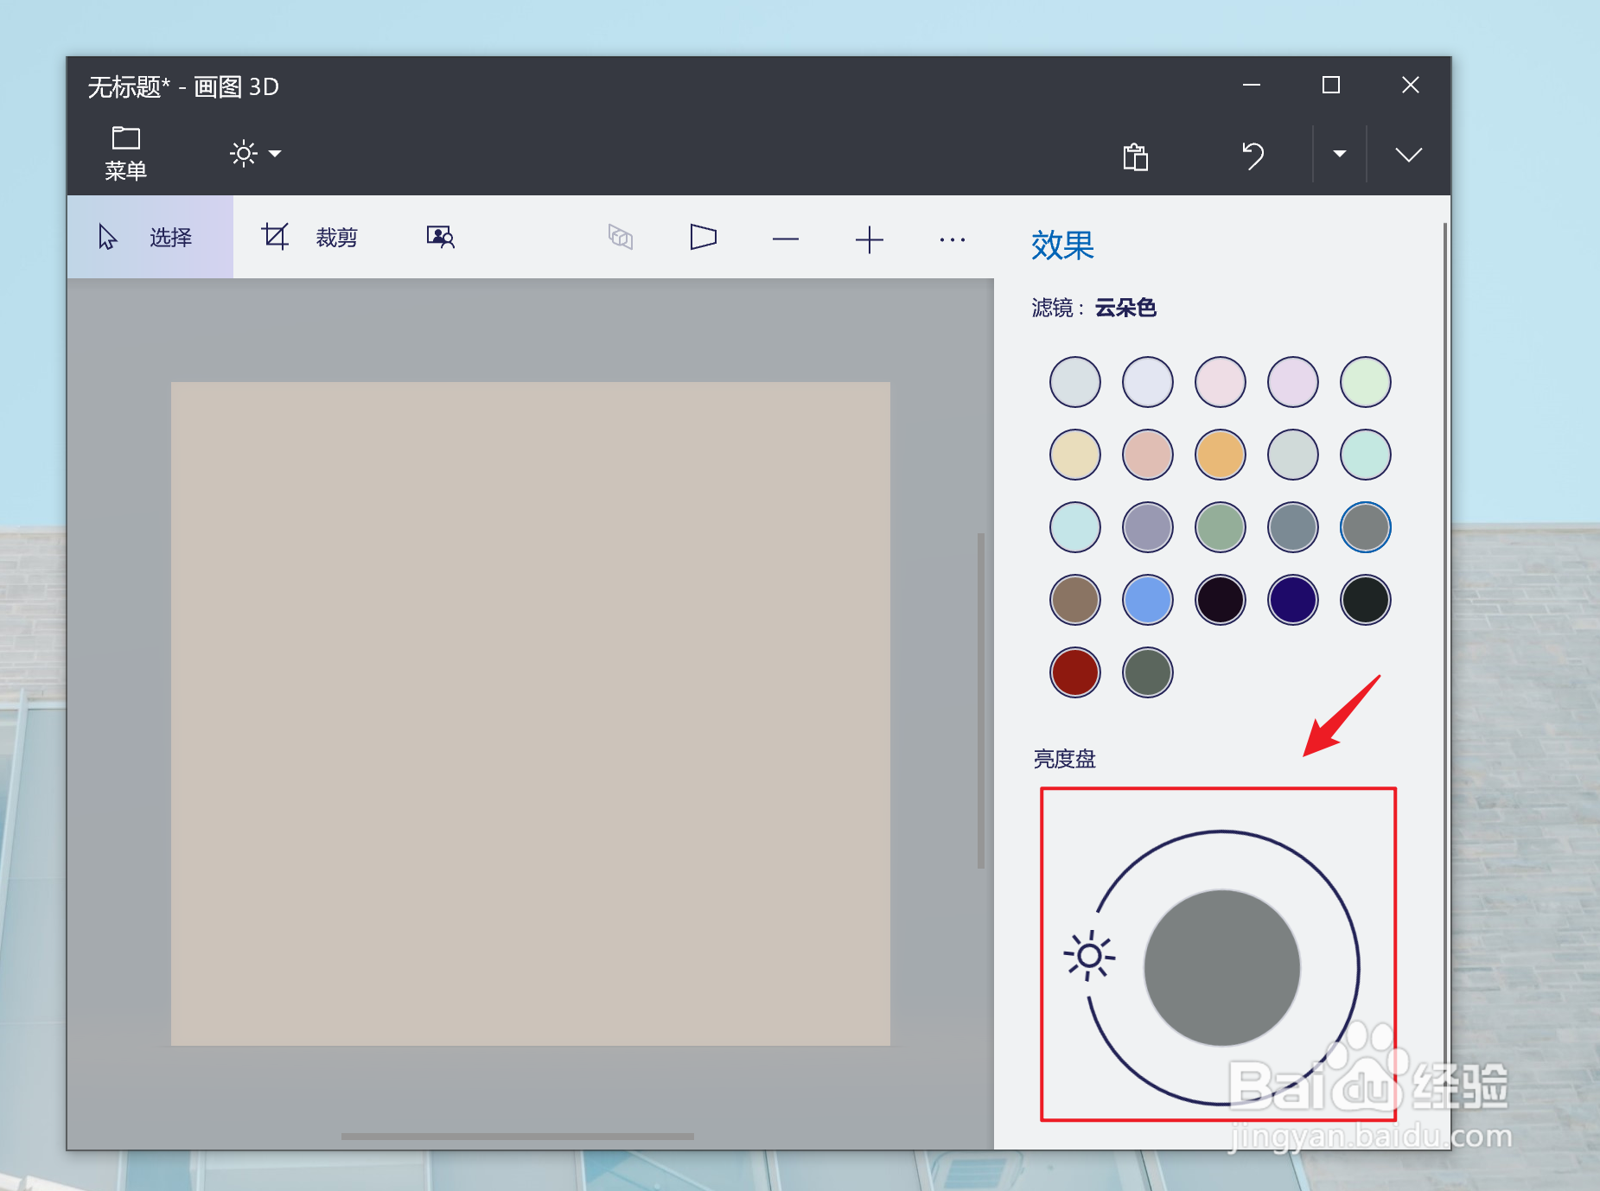The image size is (1600, 1191).
Task: Toggle the 3D view icon
Action: 621,237
